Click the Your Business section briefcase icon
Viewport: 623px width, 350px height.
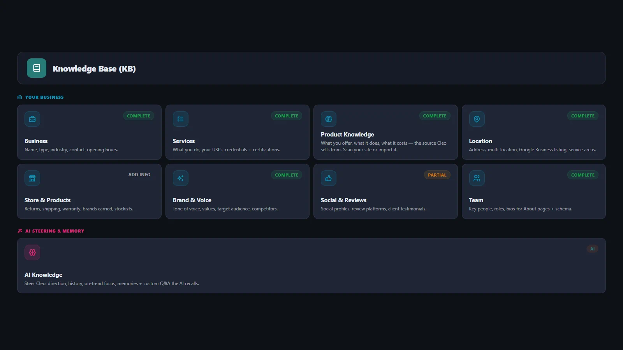pos(20,97)
